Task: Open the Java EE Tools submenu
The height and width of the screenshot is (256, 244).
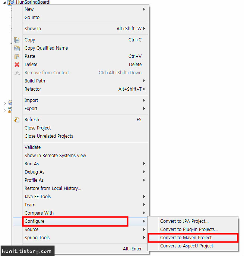Action: pos(81,196)
